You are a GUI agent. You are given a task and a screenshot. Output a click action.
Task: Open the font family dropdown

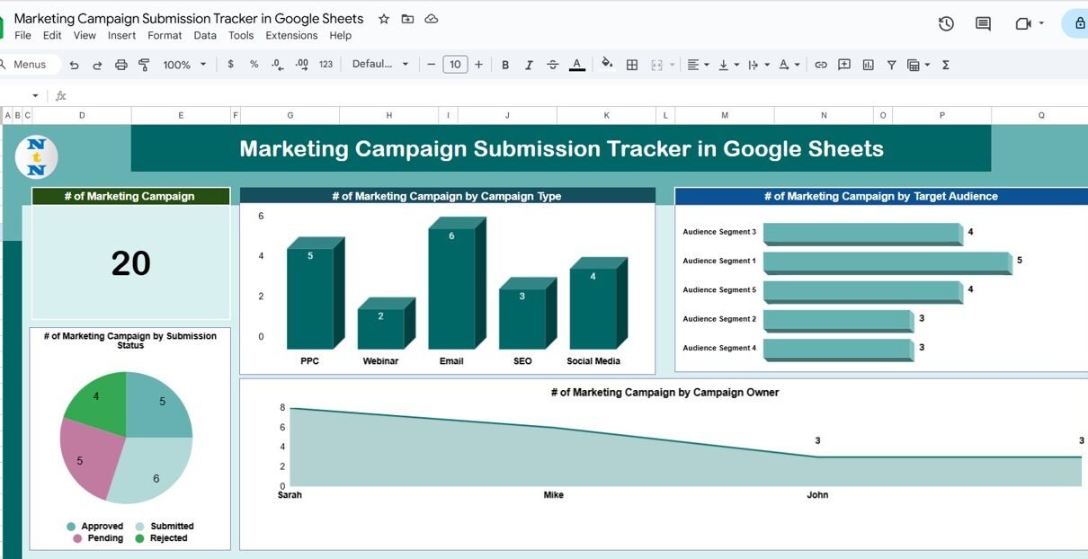[x=380, y=65]
